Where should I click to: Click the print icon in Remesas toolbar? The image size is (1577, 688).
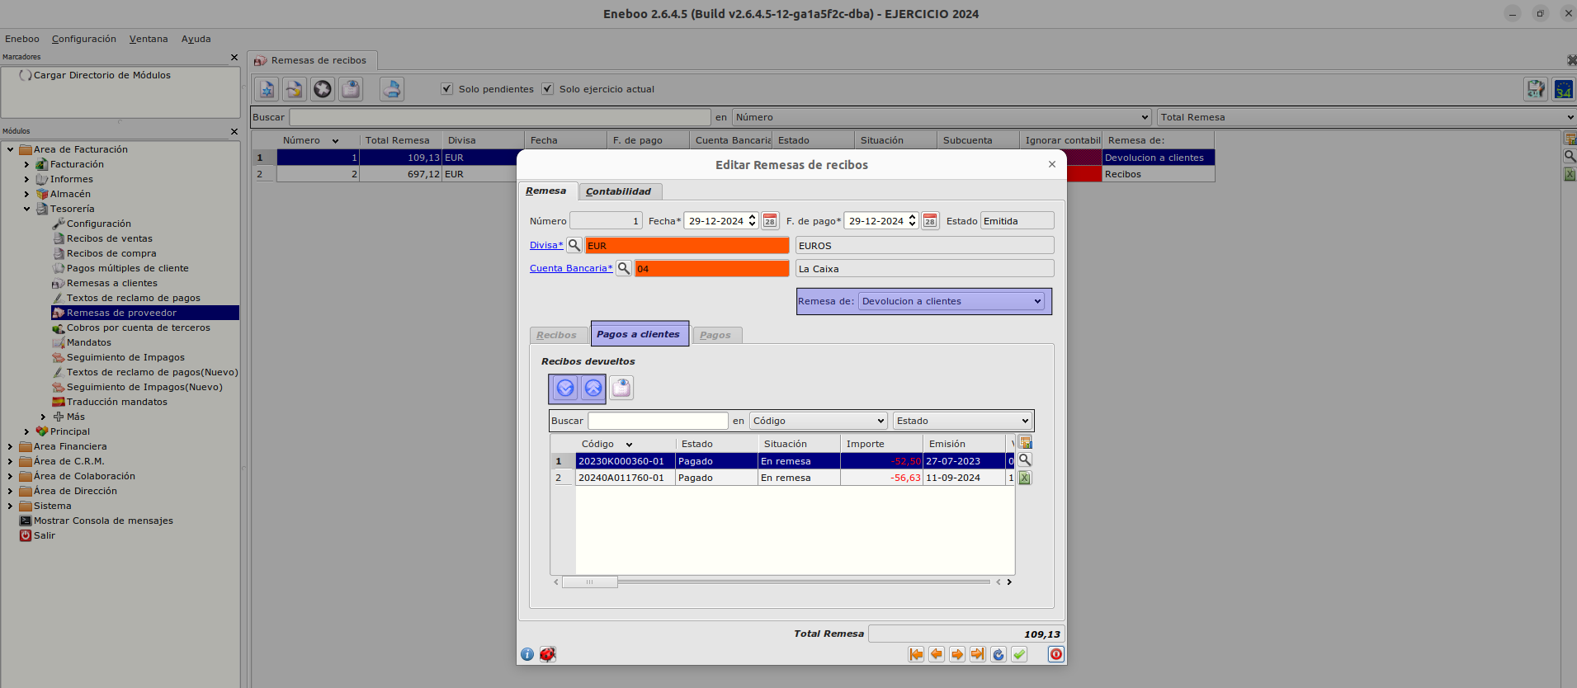392,89
